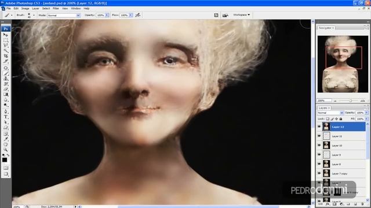Select the Clone Stamp tool
The height and width of the screenshot is (208, 371).
[x=6, y=79]
